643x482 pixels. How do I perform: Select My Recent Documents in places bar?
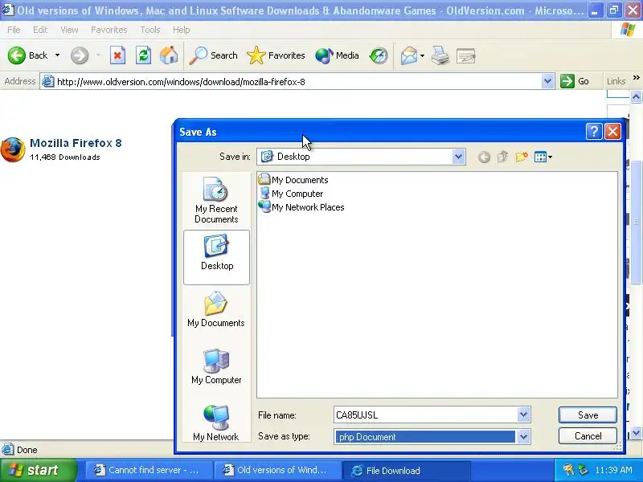click(216, 200)
